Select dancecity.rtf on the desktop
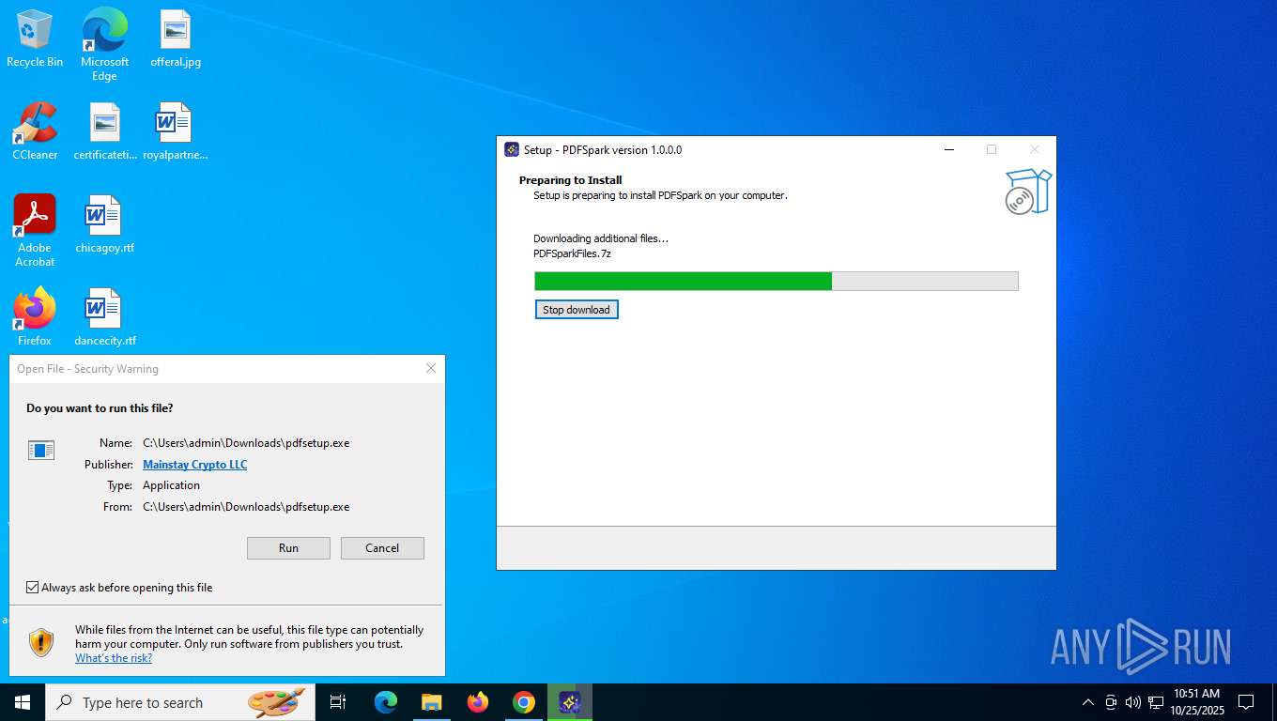Viewport: 1277px width, 721px height. pos(105,317)
